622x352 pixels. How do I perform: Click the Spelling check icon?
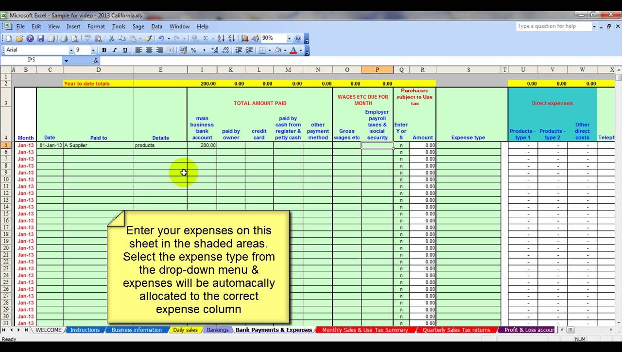(87, 37)
